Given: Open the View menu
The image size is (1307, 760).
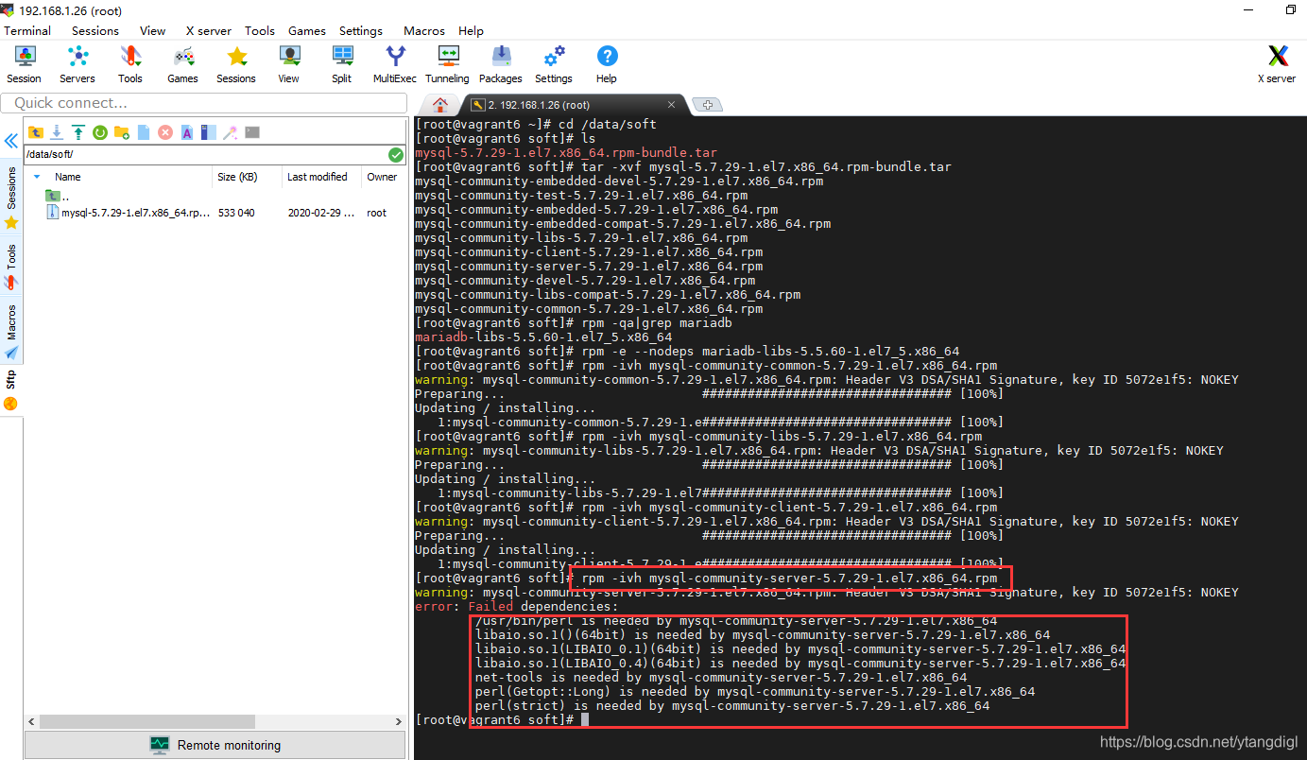Looking at the screenshot, I should point(152,30).
